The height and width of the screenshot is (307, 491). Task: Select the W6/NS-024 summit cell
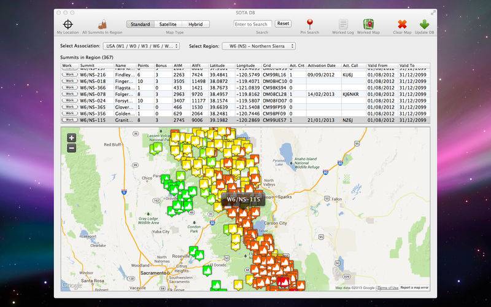click(x=93, y=101)
